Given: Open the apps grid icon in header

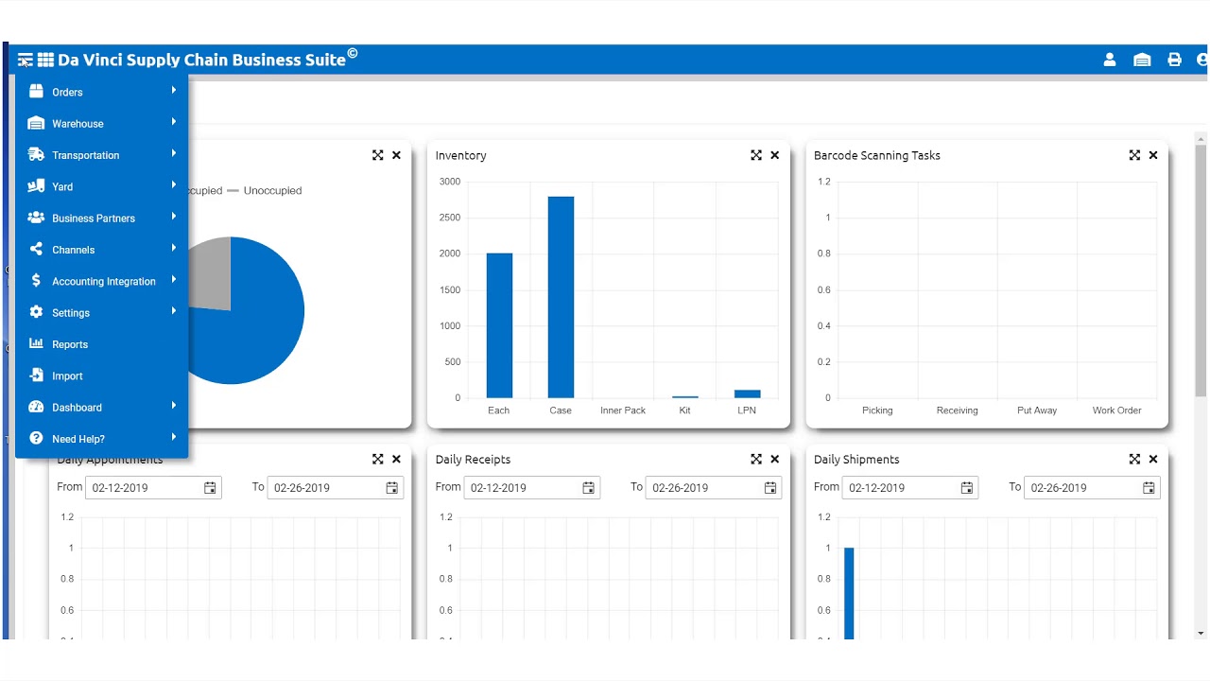Looking at the screenshot, I should coord(45,60).
